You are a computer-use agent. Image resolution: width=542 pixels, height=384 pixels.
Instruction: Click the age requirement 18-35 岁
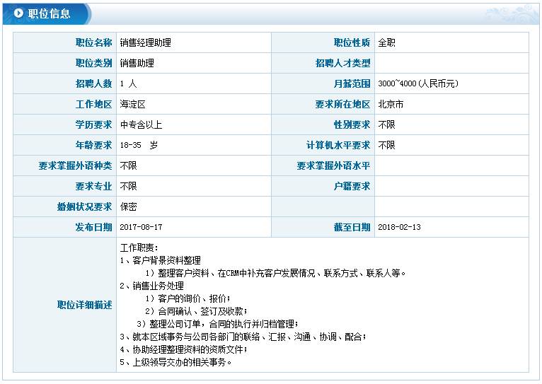139,145
